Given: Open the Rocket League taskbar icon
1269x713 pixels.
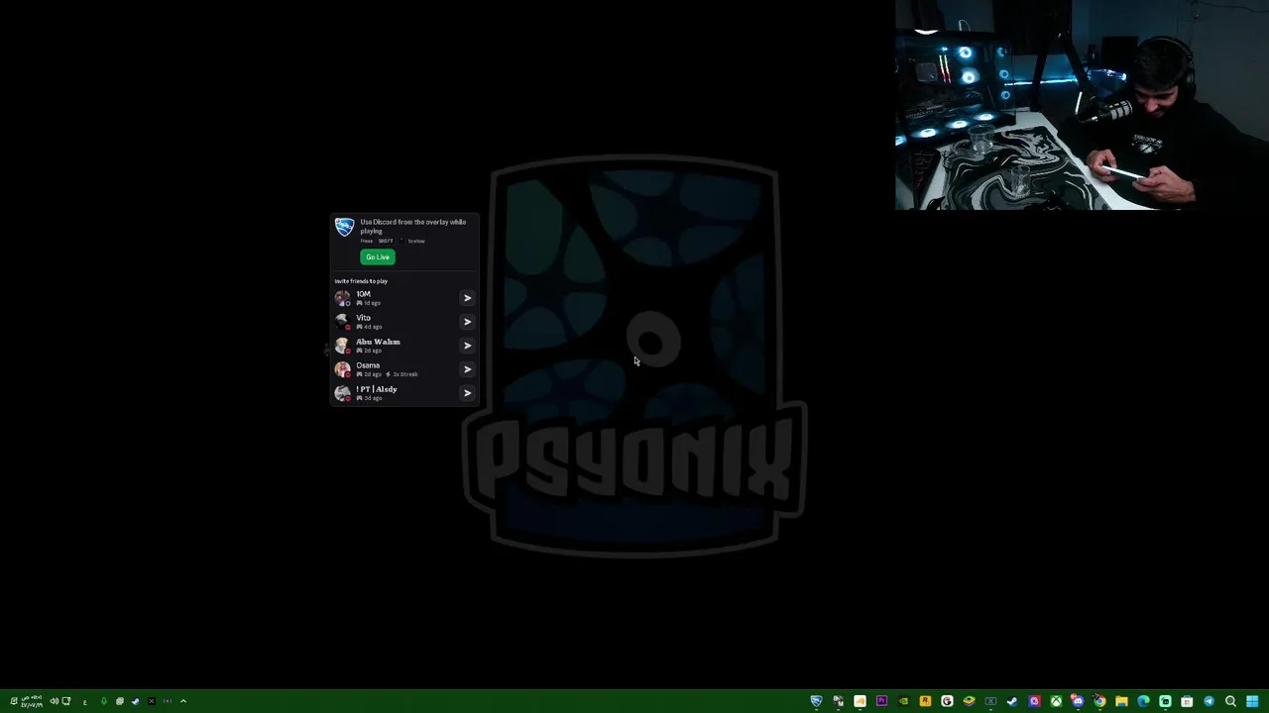Looking at the screenshot, I should click(x=817, y=701).
